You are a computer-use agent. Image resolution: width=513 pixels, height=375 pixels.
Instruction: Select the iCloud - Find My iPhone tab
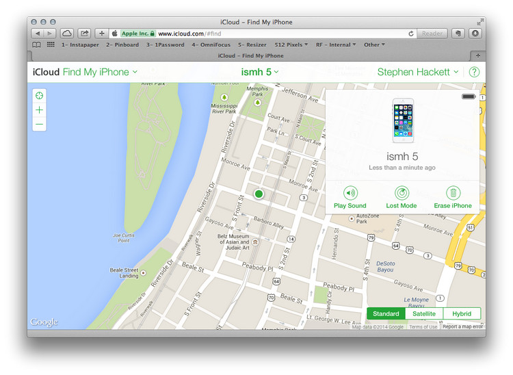point(250,55)
